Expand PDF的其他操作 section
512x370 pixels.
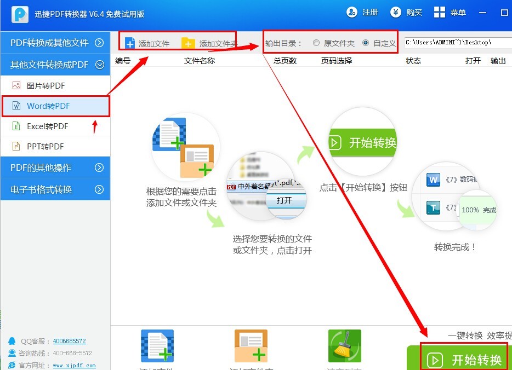point(55,167)
